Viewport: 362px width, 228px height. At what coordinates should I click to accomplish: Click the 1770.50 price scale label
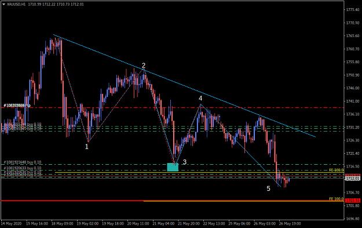coord(353,23)
